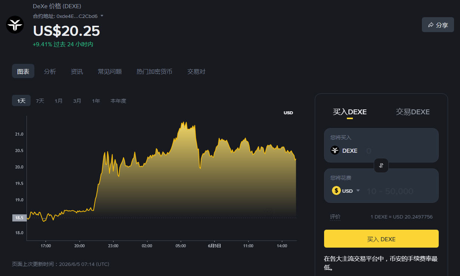This screenshot has width=460, height=276.
Task: Select the 3月 chart range
Action: [77, 101]
